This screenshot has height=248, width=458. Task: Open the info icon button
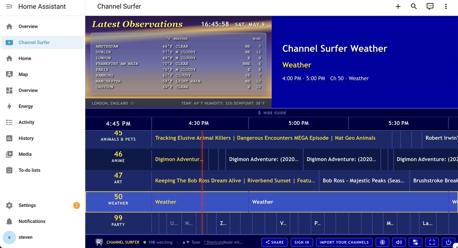[x=382, y=242]
